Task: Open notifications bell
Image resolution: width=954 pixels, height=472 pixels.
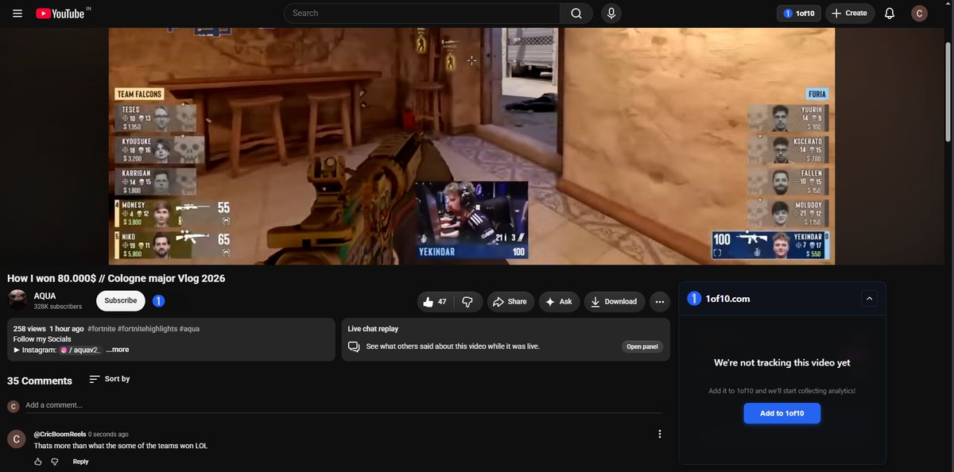Action: pos(890,14)
